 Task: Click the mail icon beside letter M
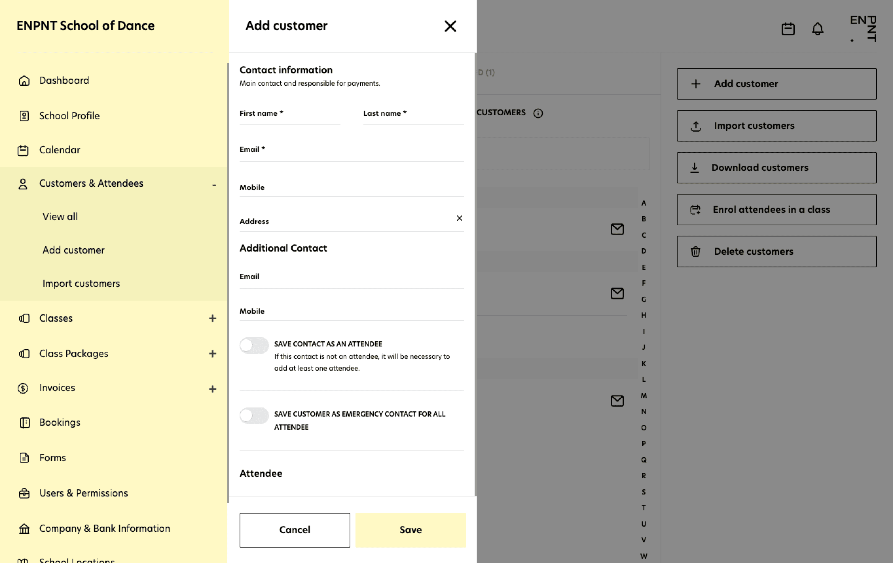(617, 401)
